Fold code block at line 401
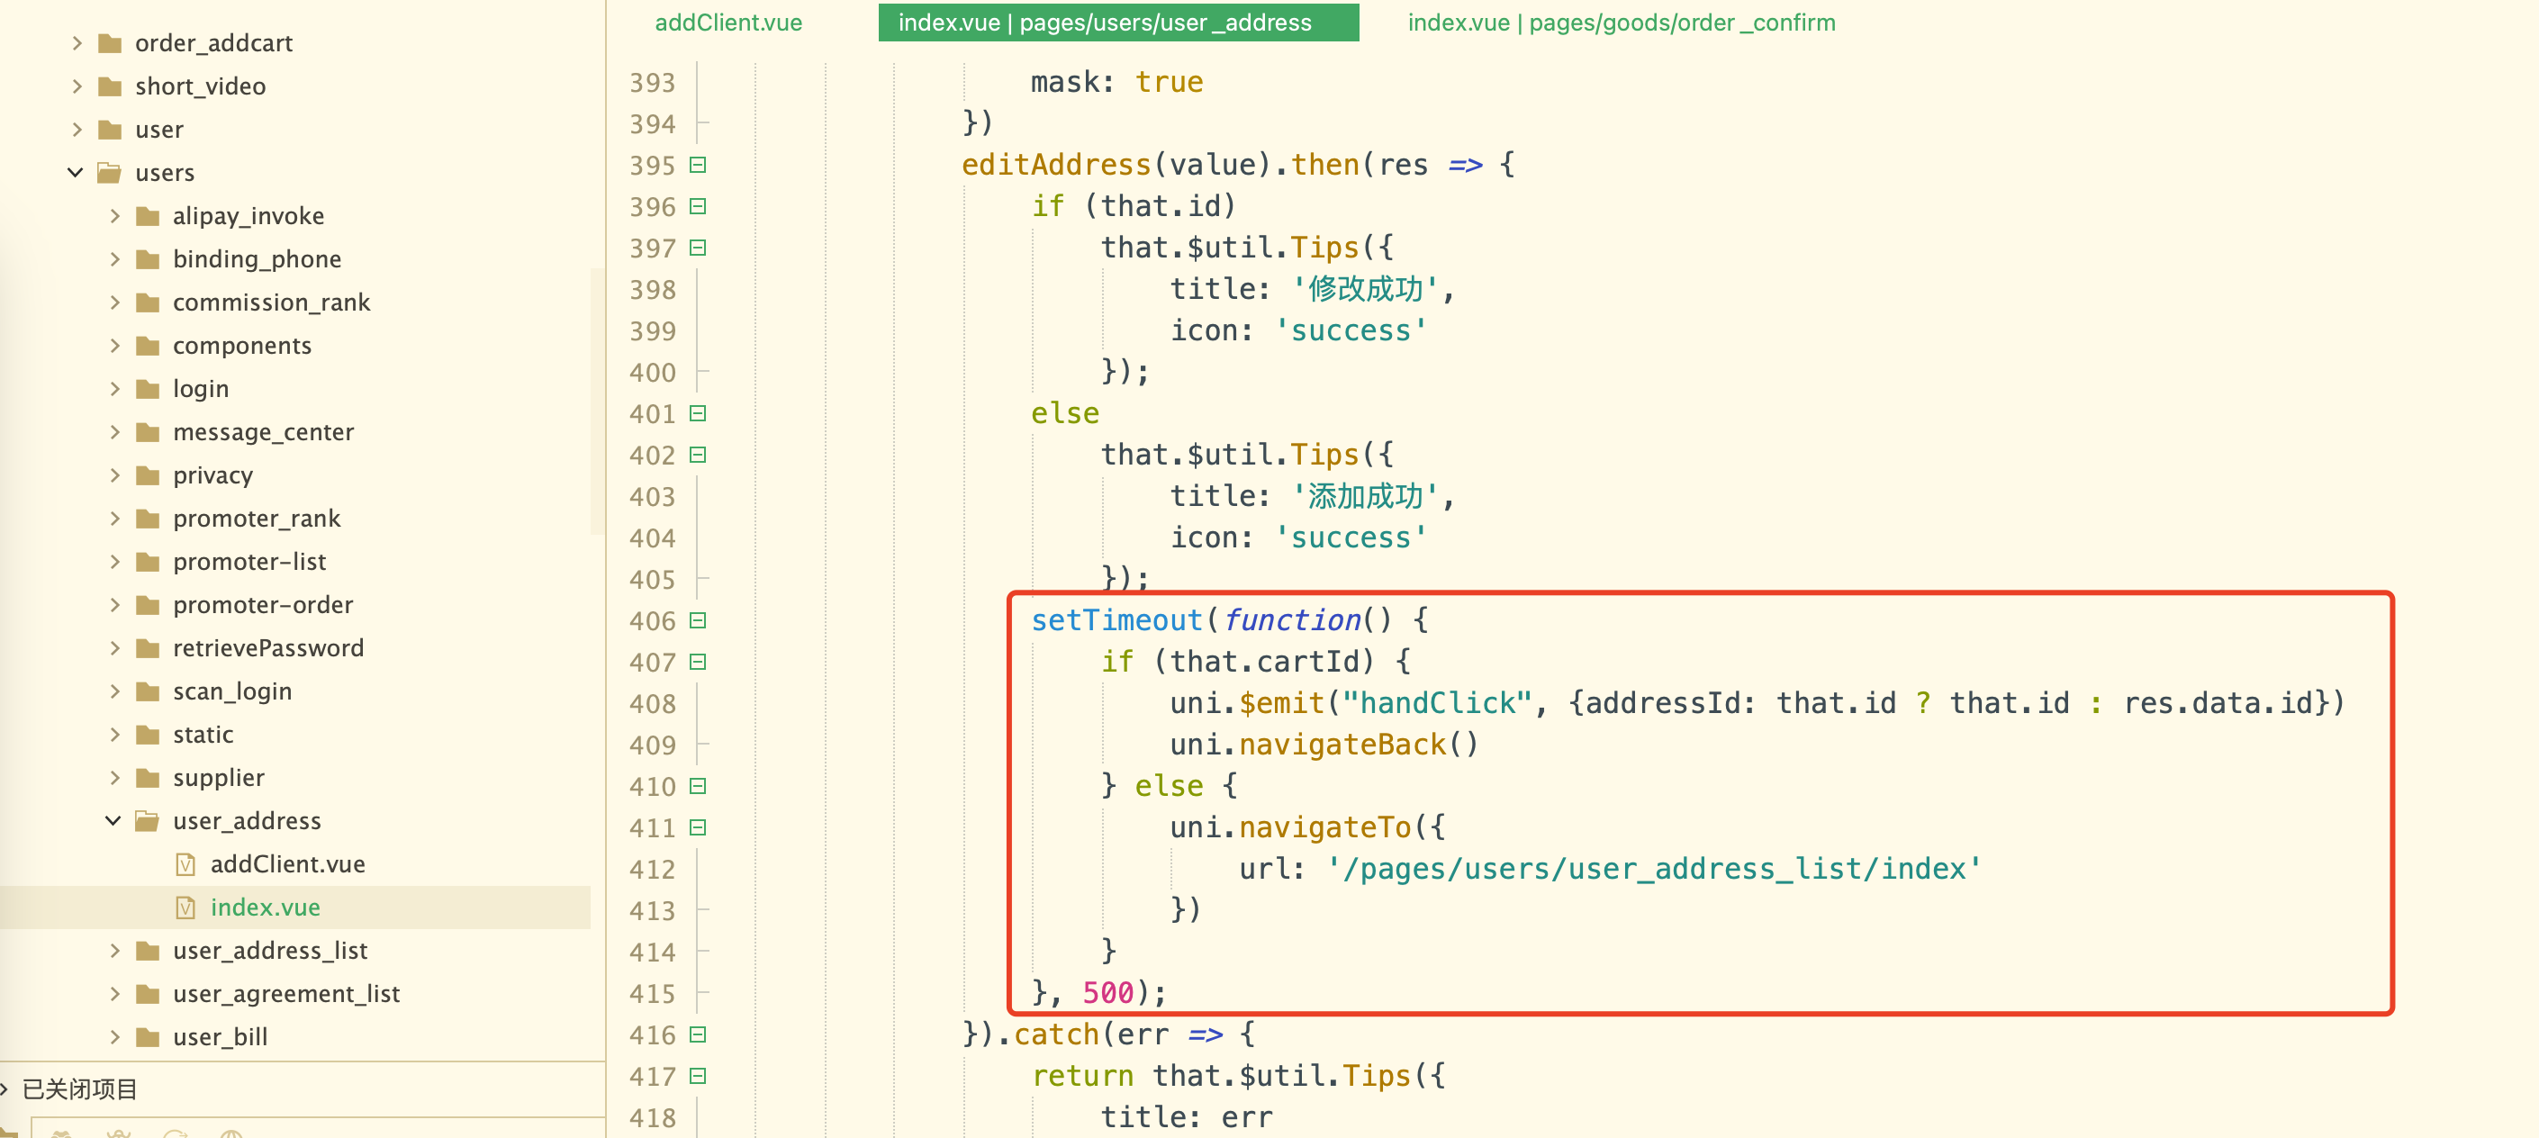This screenshot has width=2539, height=1138. (698, 413)
